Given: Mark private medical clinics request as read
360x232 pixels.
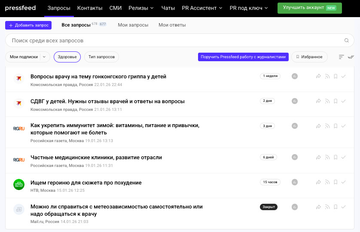Looking at the screenshot, I should point(343,158).
